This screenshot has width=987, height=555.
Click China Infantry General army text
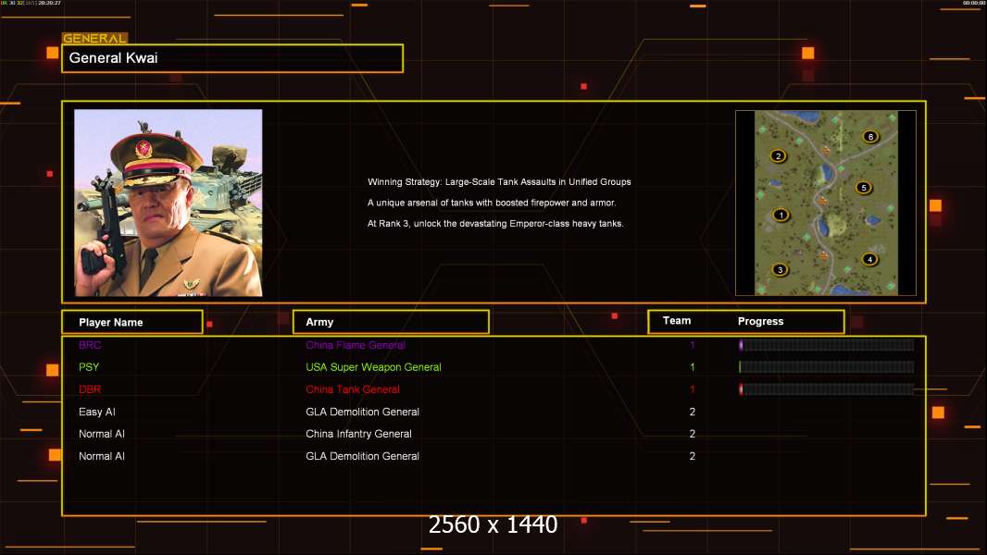click(358, 434)
